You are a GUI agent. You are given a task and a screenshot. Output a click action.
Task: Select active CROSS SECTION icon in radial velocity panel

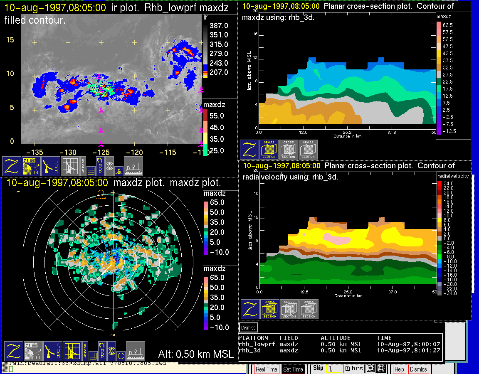(270, 309)
